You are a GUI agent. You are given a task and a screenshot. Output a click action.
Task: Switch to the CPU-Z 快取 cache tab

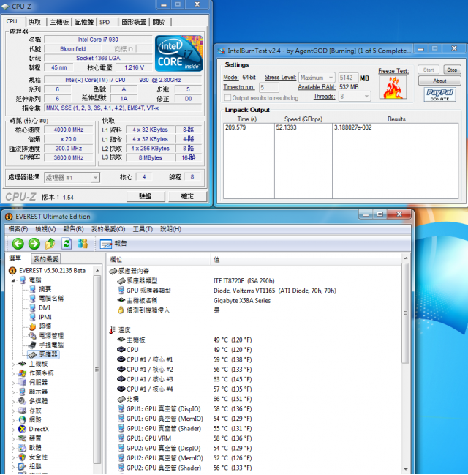(x=34, y=22)
